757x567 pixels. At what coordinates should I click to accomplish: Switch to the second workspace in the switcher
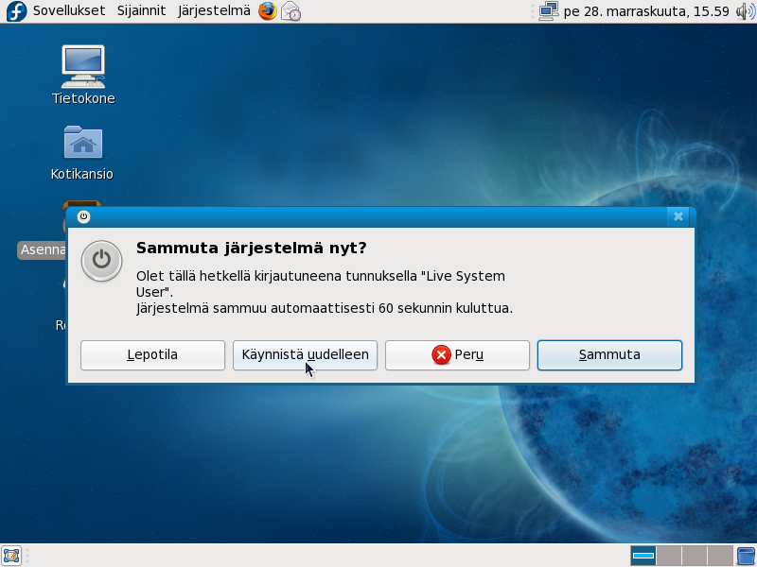pos(669,555)
